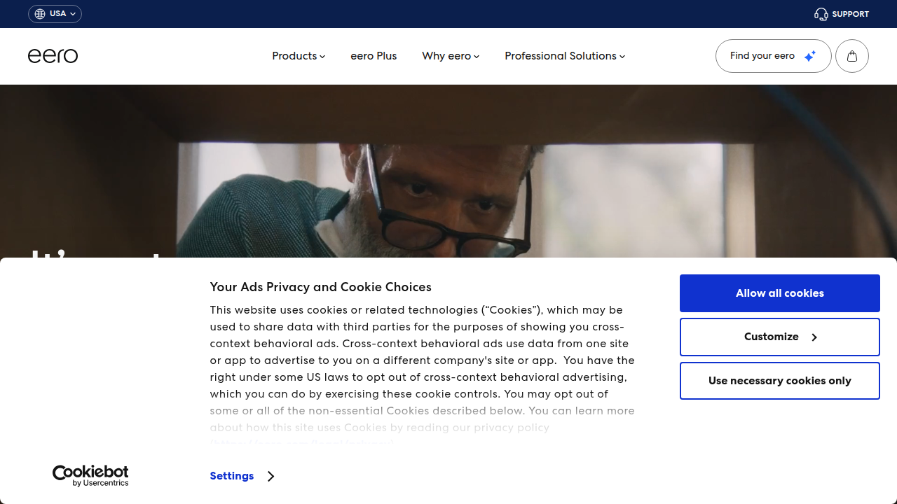The width and height of the screenshot is (897, 504).
Task: Expand the Professional Solutions menu
Action: (x=565, y=56)
